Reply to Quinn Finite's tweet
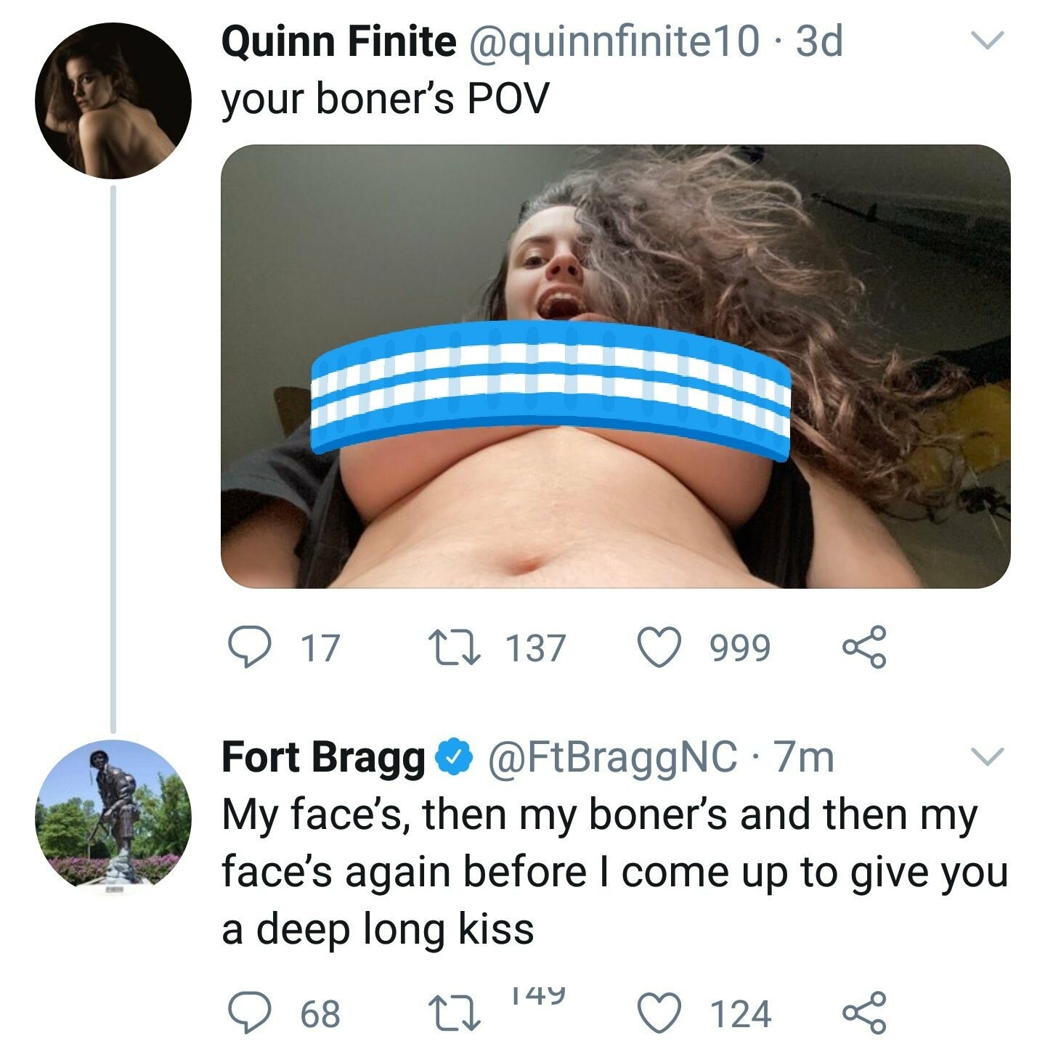Viewport: 1037px width, 1062px height. (247, 647)
